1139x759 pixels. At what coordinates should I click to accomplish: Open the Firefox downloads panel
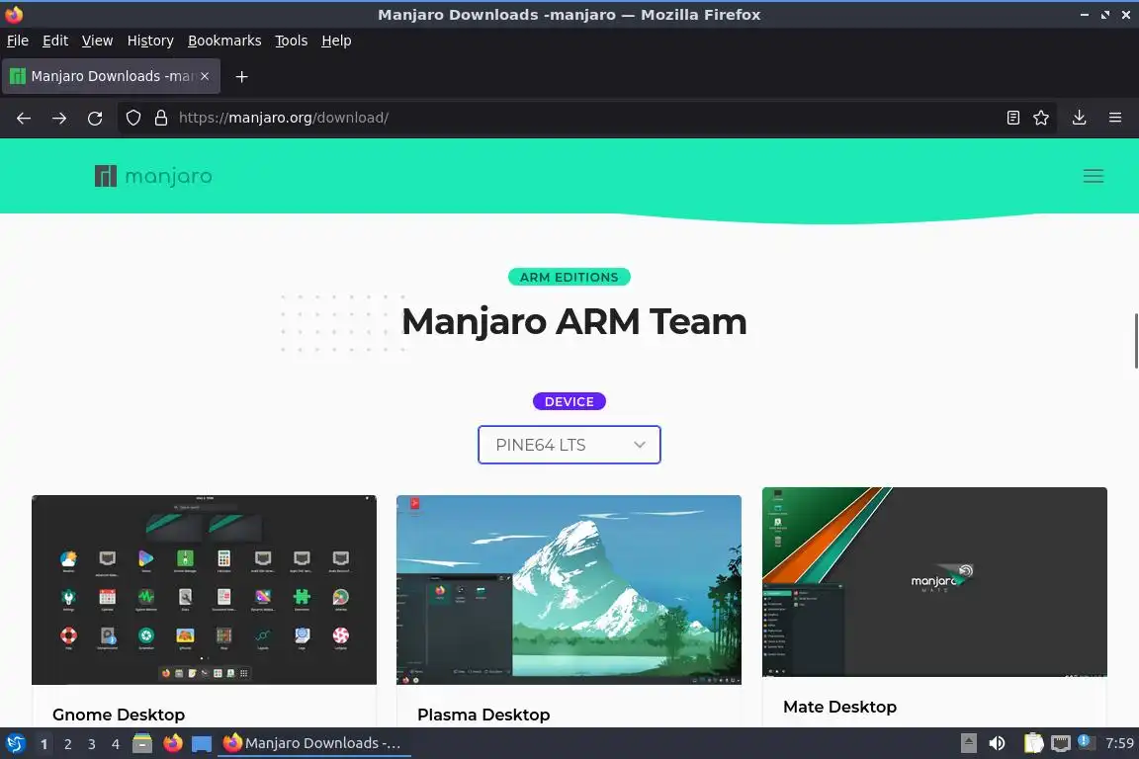click(1080, 118)
